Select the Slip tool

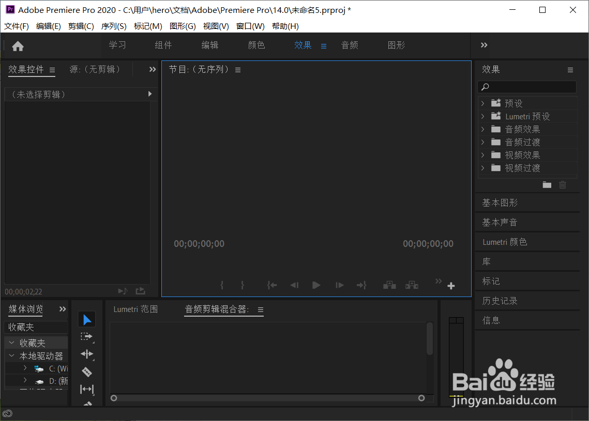pyautogui.click(x=87, y=389)
